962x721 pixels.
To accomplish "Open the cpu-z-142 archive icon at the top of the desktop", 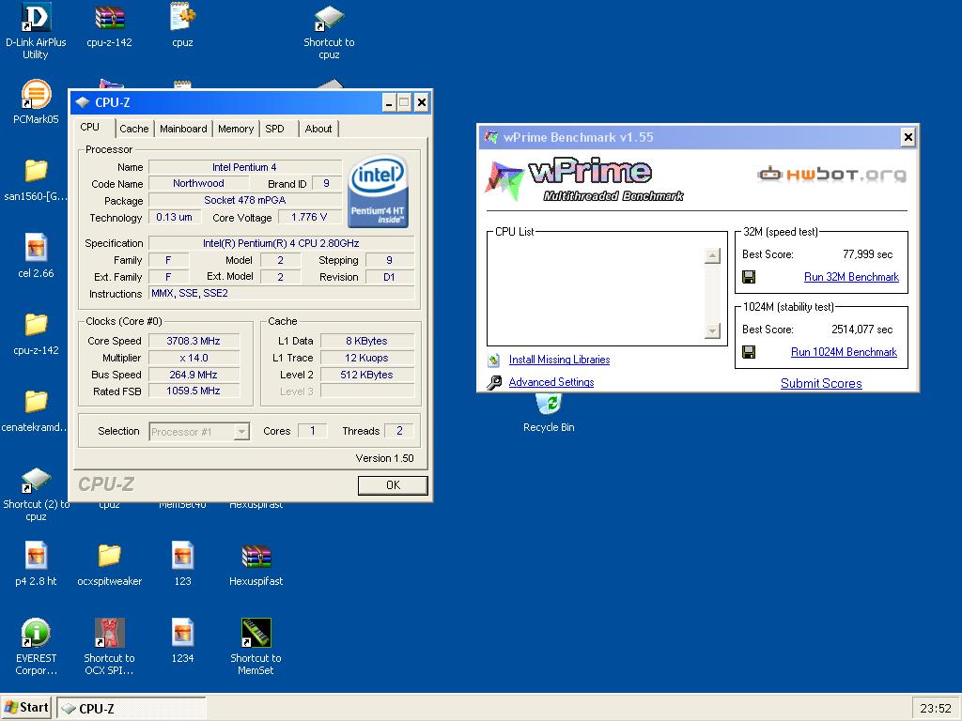I will point(109,19).
